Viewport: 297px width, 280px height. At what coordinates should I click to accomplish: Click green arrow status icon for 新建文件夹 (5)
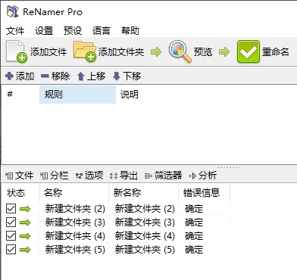(25, 250)
